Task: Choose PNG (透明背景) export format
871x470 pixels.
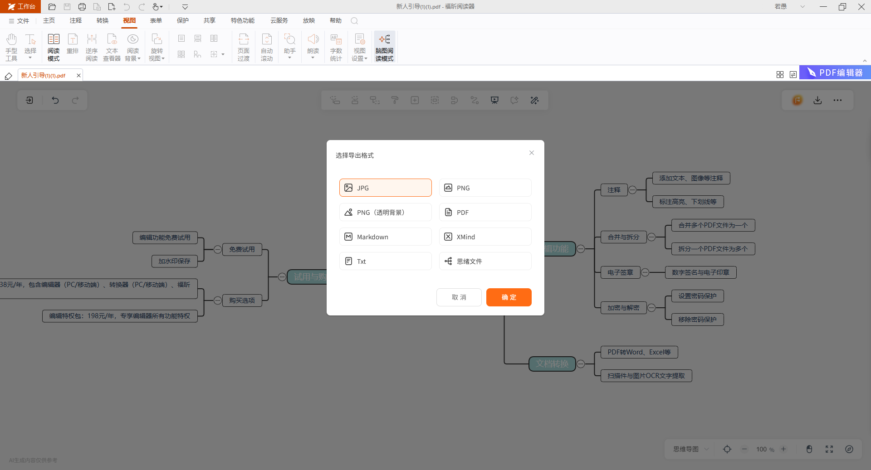Action: [x=385, y=212]
